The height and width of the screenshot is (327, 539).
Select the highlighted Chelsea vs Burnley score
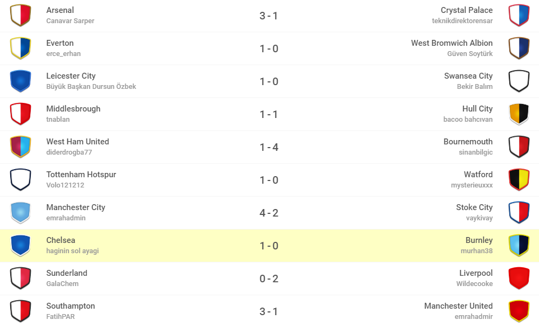click(x=269, y=246)
